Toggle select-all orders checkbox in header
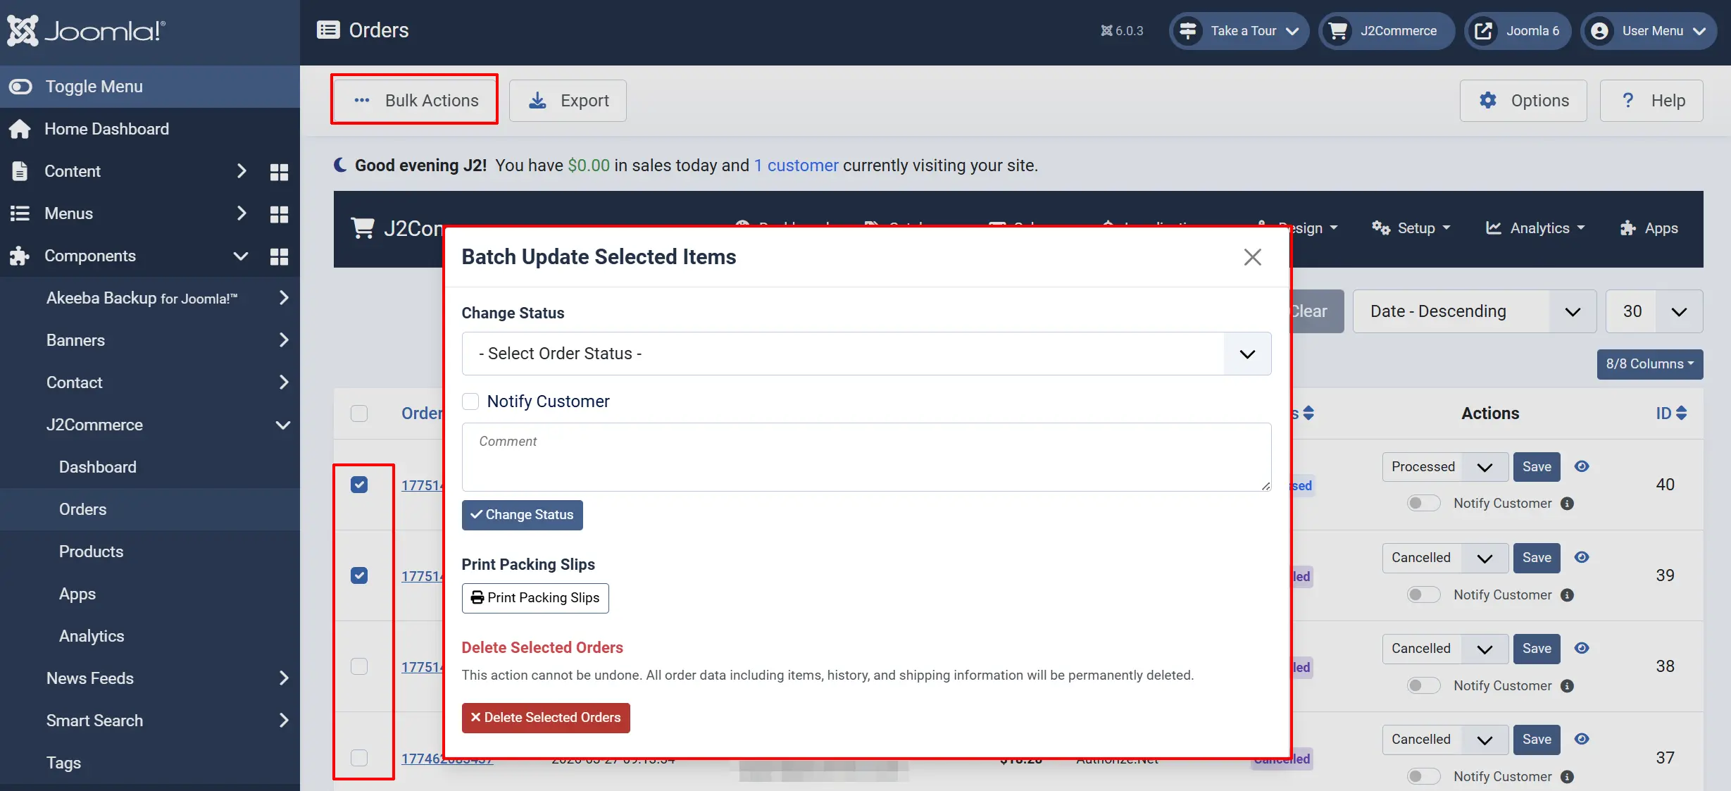 [359, 413]
